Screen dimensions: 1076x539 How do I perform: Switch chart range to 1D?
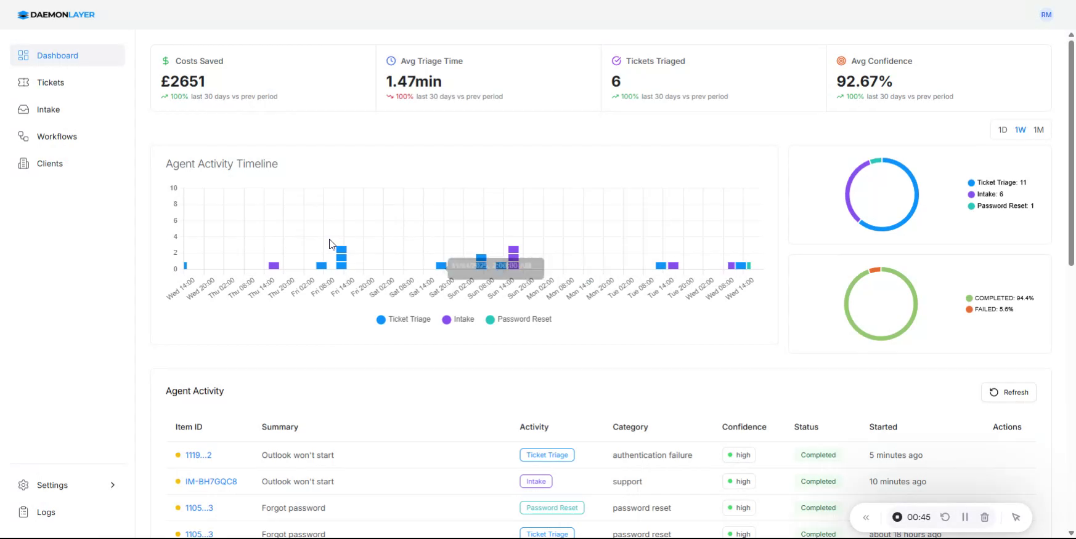tap(1003, 130)
